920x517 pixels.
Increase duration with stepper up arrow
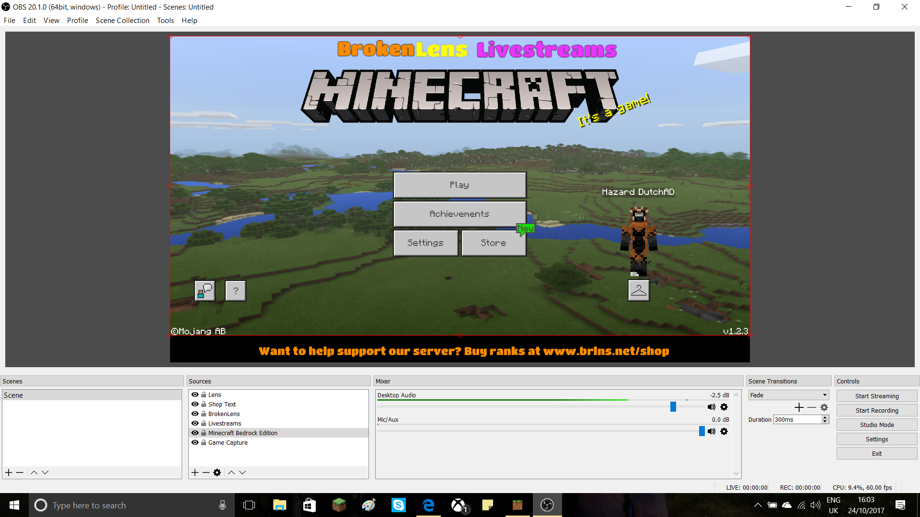825,417
